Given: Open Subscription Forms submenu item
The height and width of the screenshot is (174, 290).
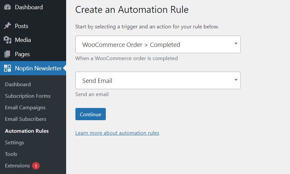Looking at the screenshot, I should click(28, 96).
